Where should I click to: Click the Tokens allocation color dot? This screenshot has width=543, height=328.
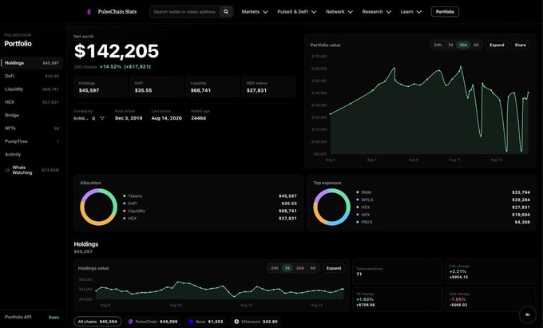pyautogui.click(x=125, y=196)
